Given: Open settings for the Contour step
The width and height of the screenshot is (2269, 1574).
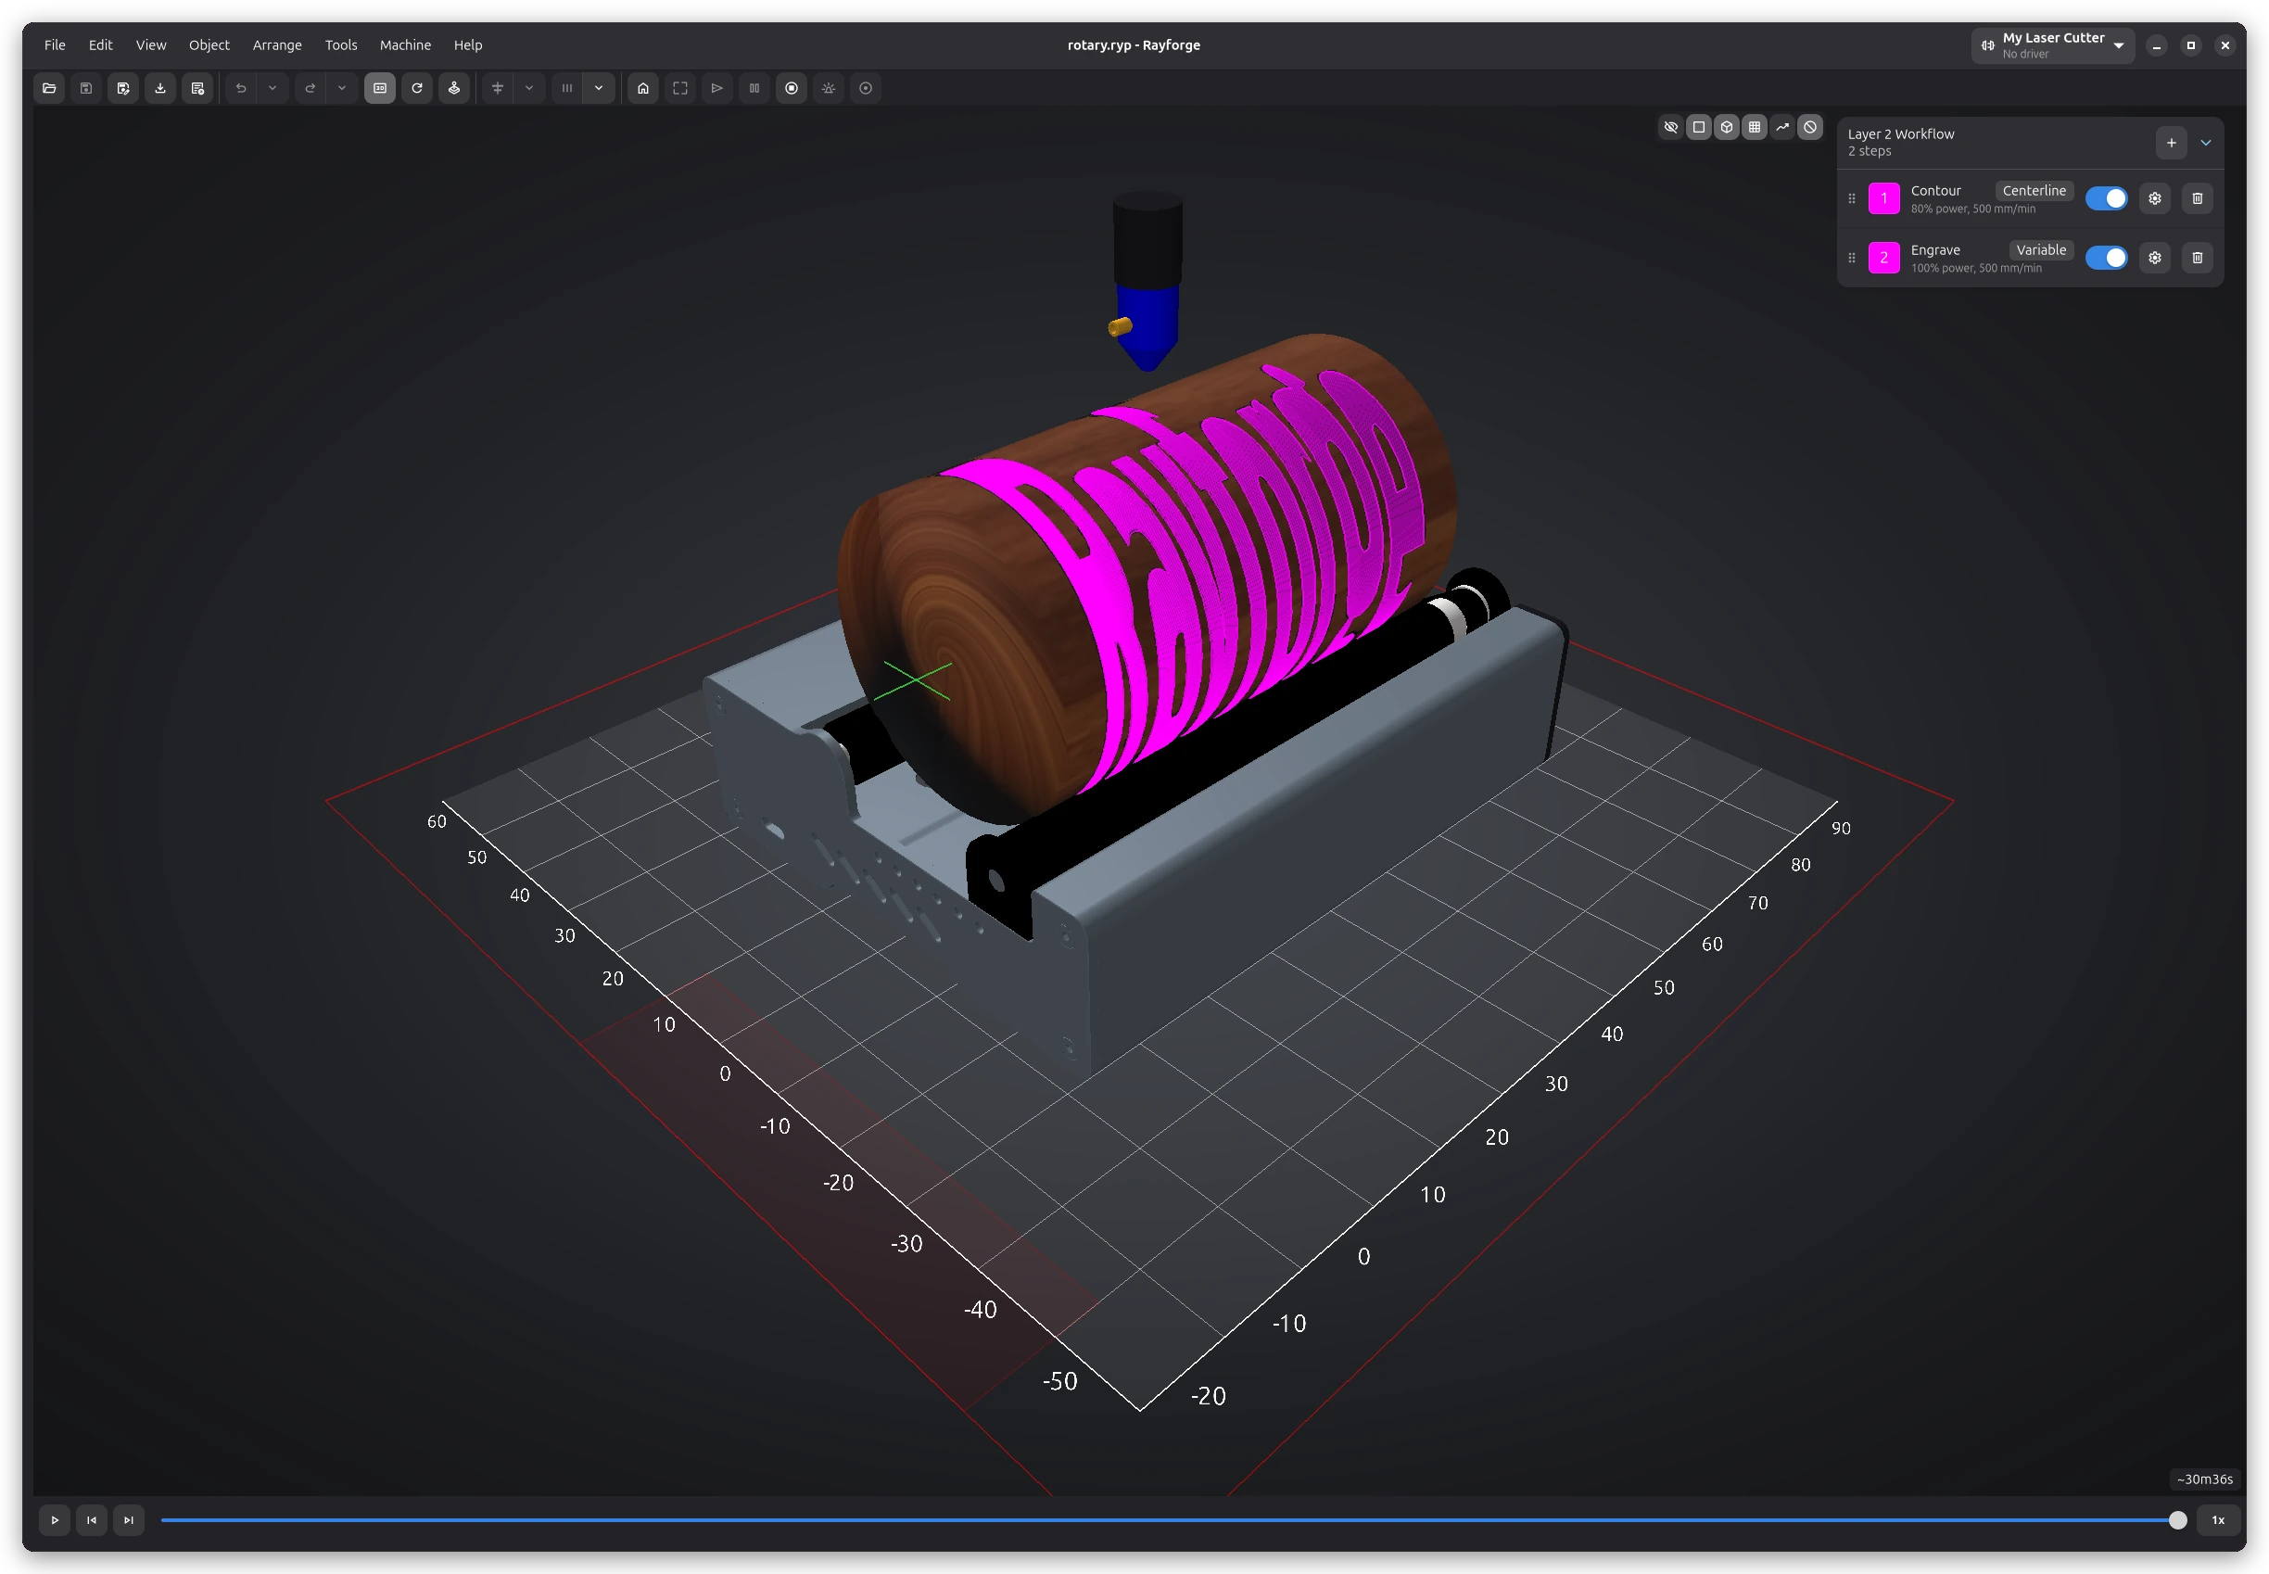Looking at the screenshot, I should point(2155,198).
